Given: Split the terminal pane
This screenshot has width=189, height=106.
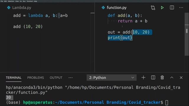Looking at the screenshot, I should (x=153, y=77).
